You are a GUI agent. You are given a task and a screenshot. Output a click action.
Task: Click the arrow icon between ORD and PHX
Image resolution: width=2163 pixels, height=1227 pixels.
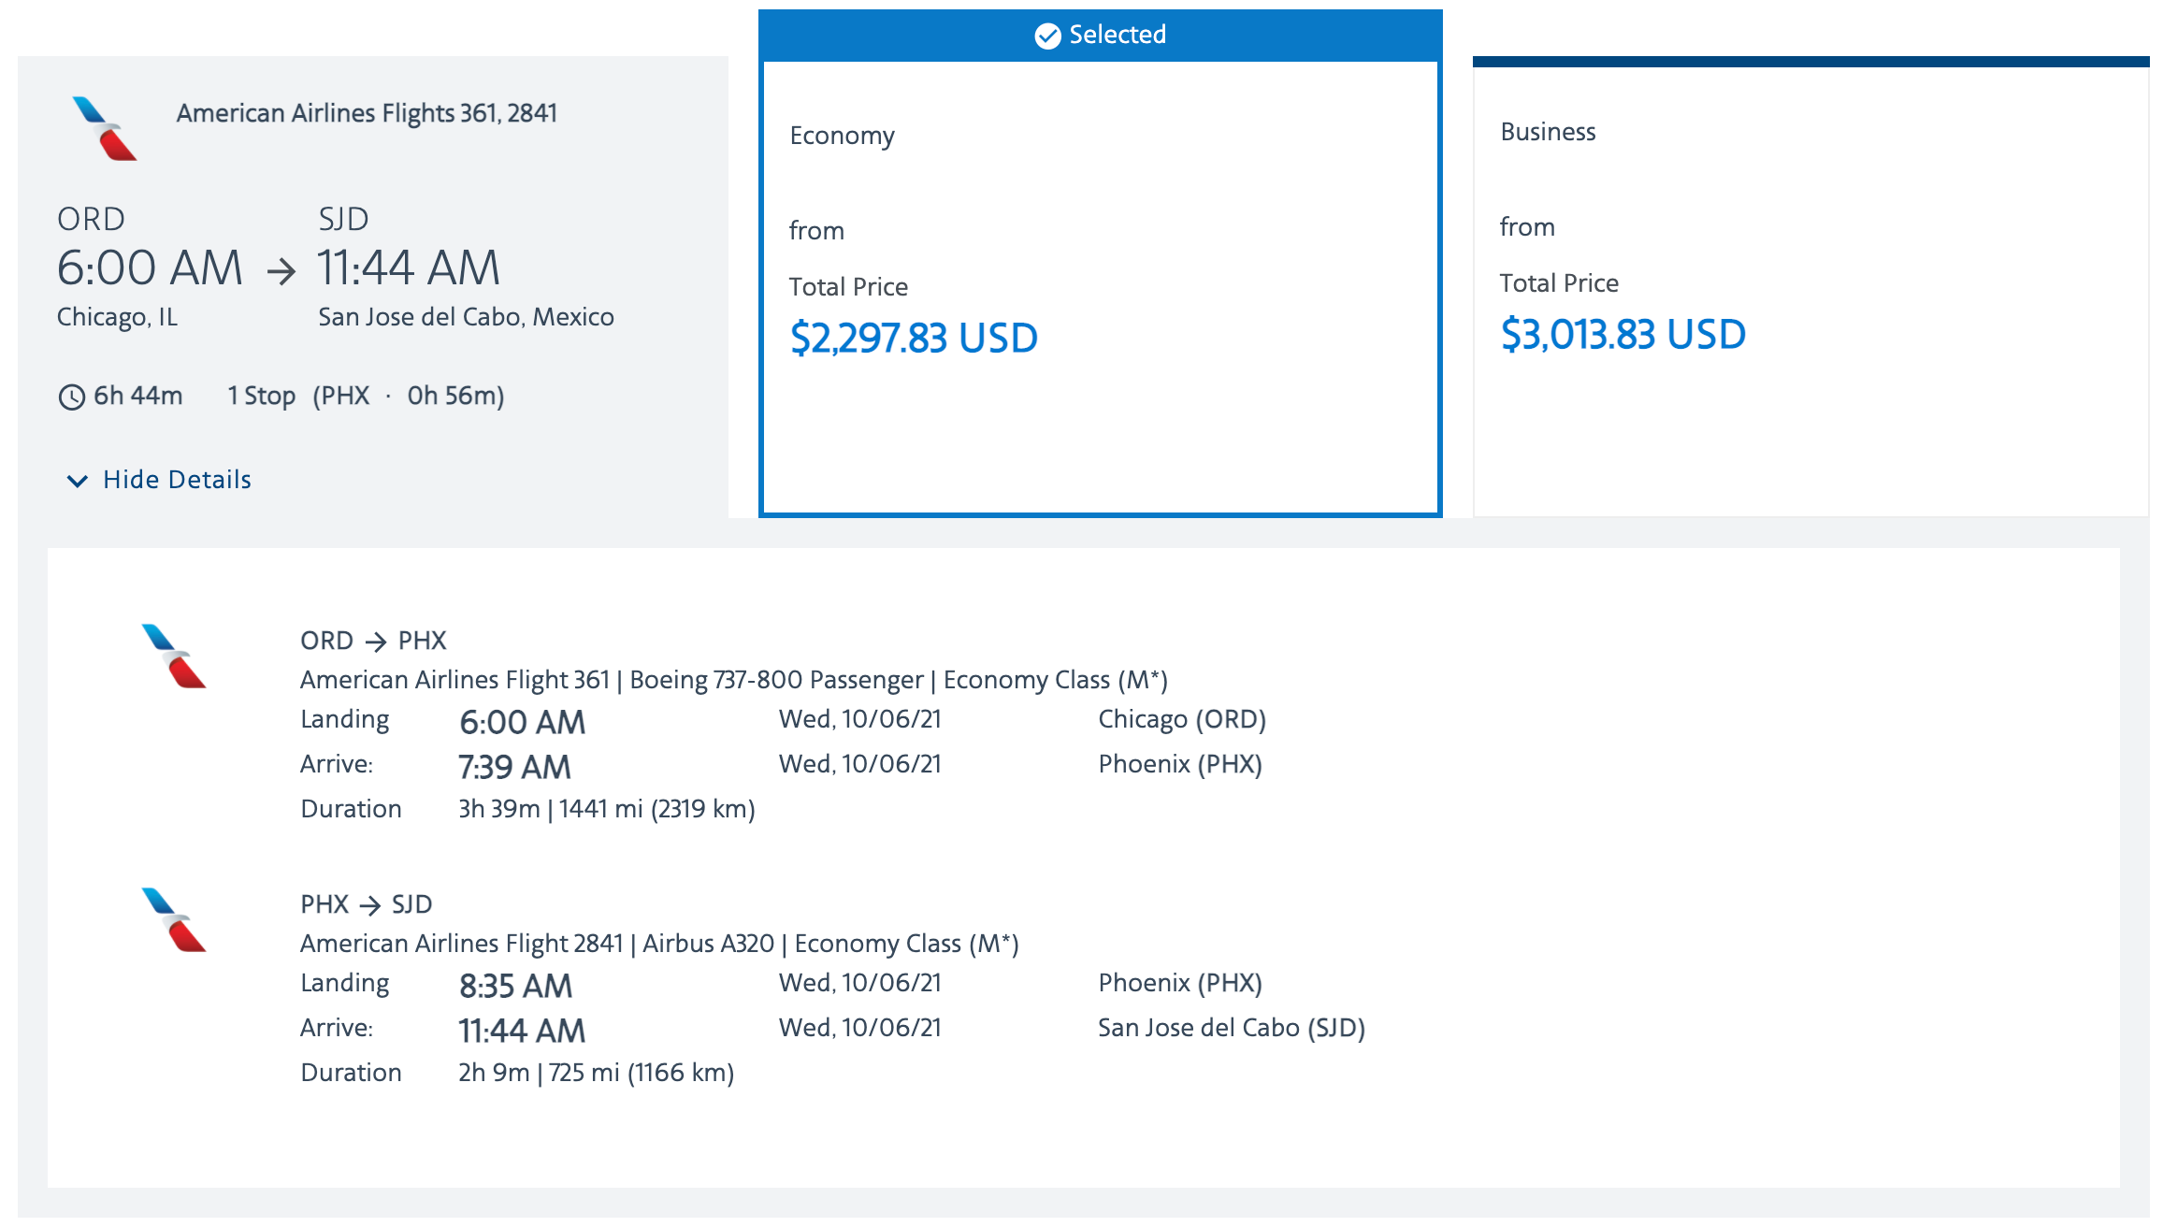click(x=378, y=641)
